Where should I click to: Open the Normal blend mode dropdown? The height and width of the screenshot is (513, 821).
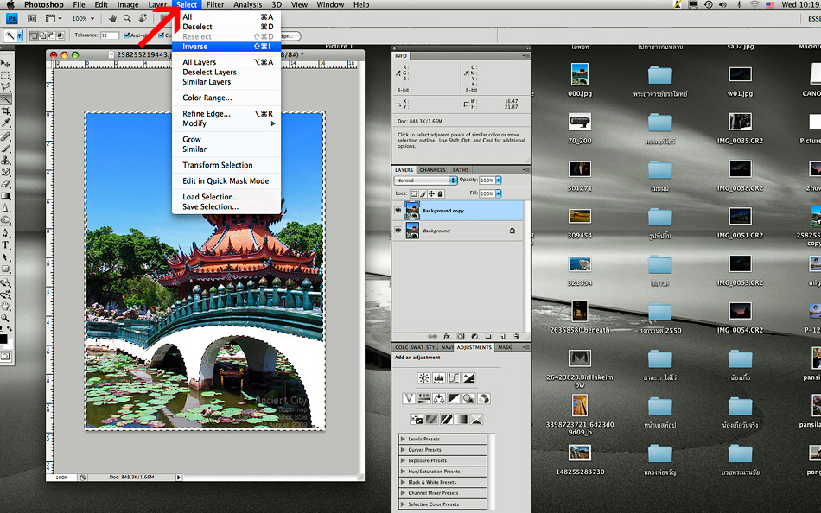point(423,180)
